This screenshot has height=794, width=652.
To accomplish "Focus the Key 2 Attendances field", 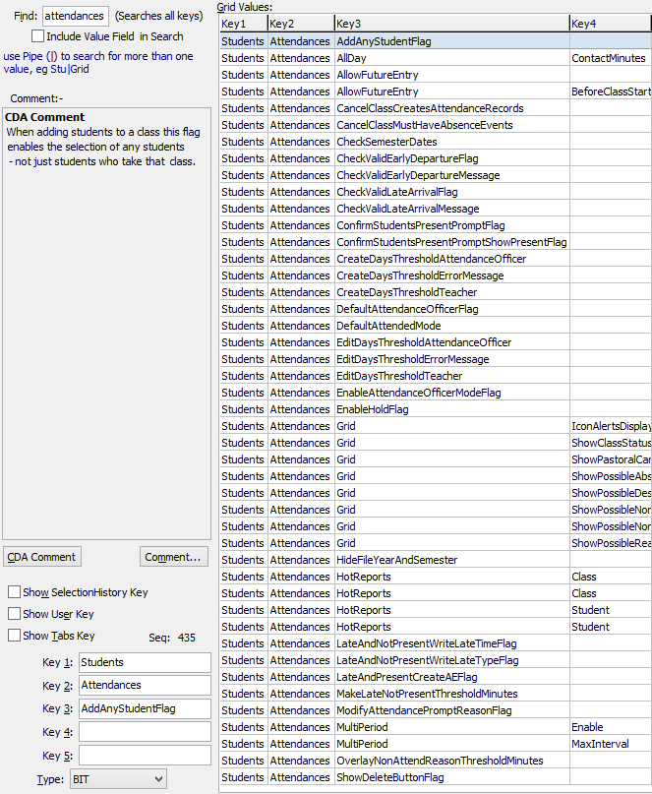I will (x=145, y=685).
